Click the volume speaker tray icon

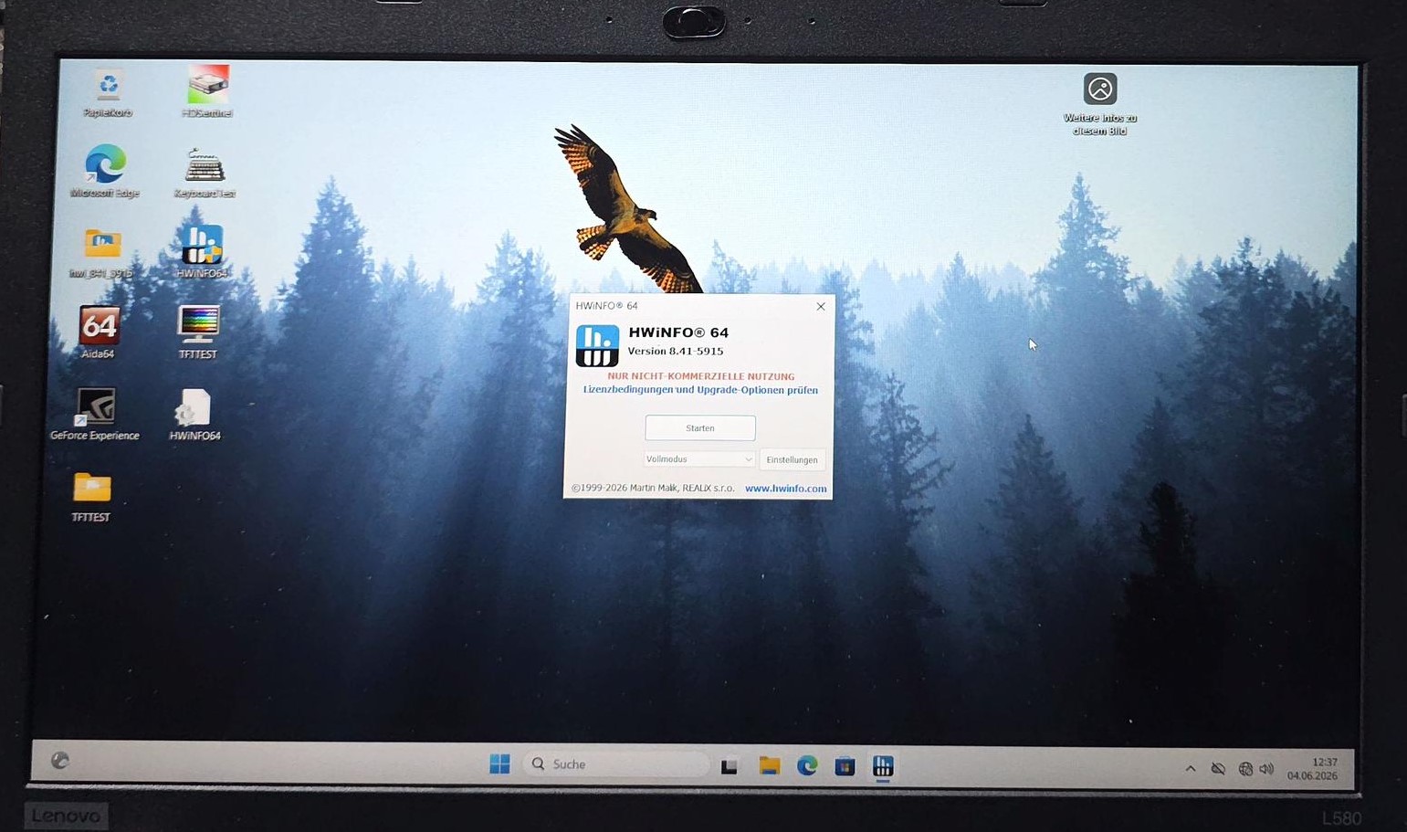click(1266, 769)
